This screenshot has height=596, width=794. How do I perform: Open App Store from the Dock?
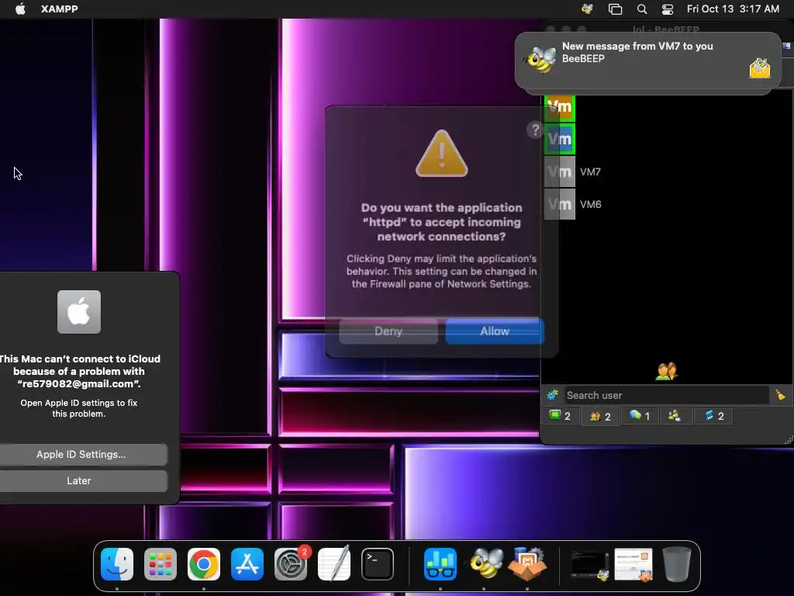247,564
